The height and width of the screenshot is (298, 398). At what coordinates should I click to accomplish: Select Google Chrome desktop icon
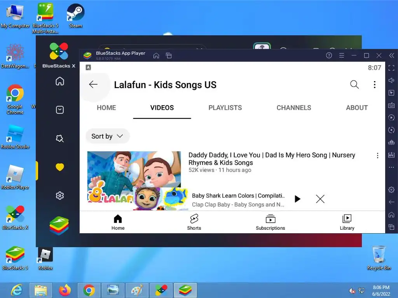[x=15, y=99]
